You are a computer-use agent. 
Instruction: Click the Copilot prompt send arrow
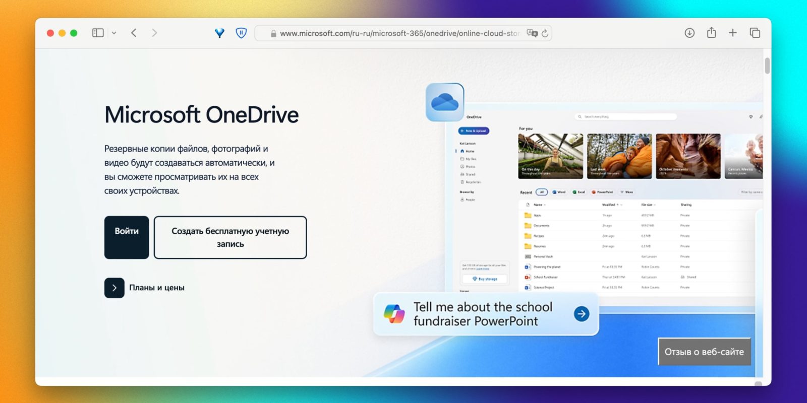582,314
